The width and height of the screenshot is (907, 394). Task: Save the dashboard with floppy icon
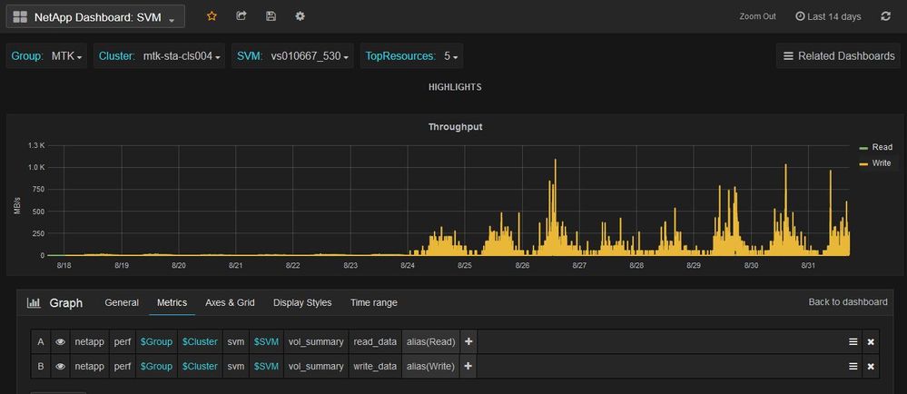tap(271, 16)
